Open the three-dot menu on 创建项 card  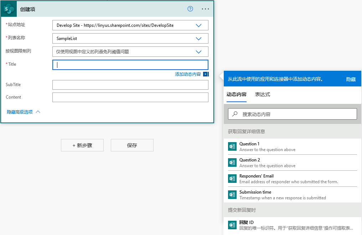point(205,9)
